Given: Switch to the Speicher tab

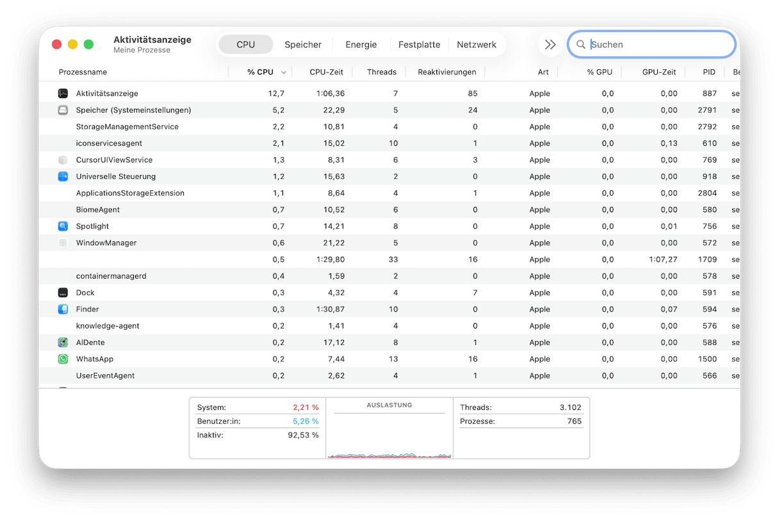Looking at the screenshot, I should 303,45.
